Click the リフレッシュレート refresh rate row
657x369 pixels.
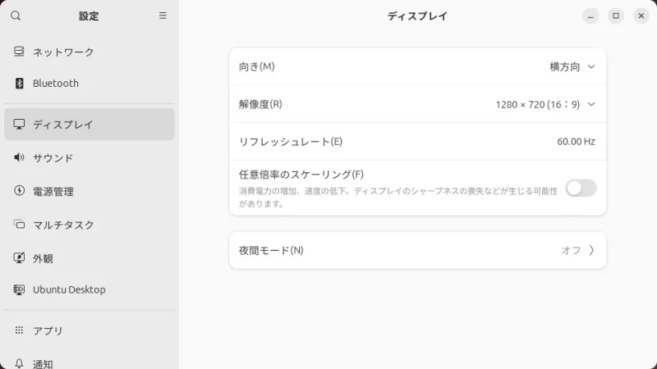[x=417, y=141]
